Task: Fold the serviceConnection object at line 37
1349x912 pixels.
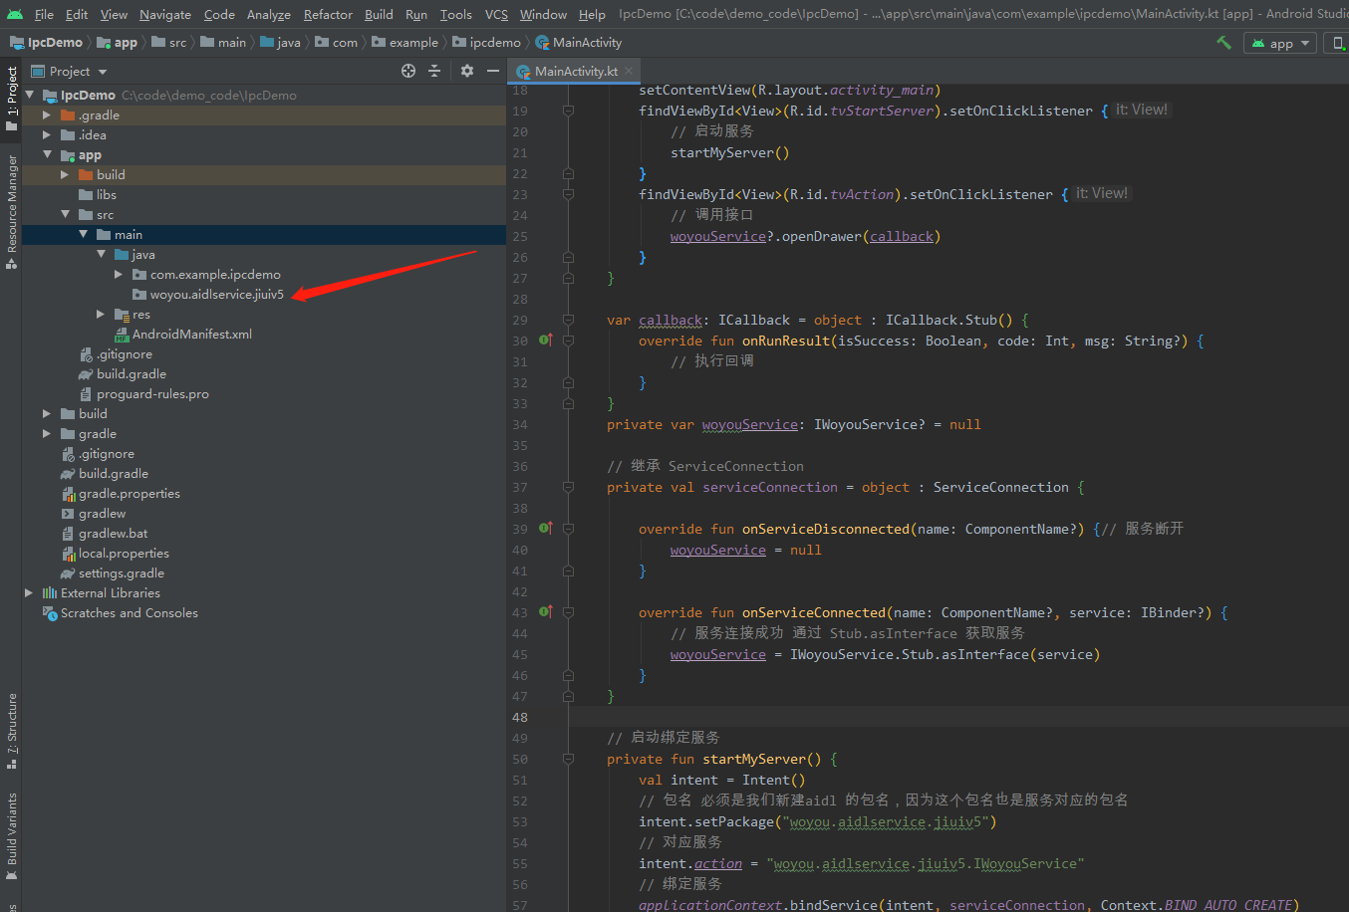Action: 568,487
